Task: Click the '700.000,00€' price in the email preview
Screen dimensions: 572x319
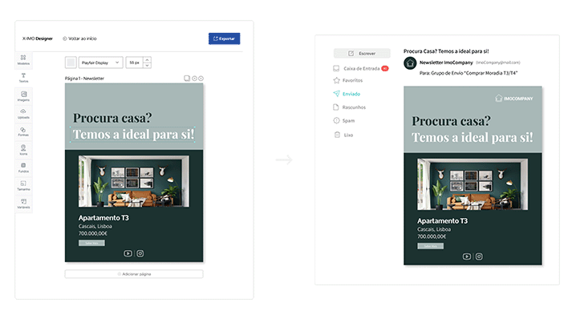Action: coord(432,236)
